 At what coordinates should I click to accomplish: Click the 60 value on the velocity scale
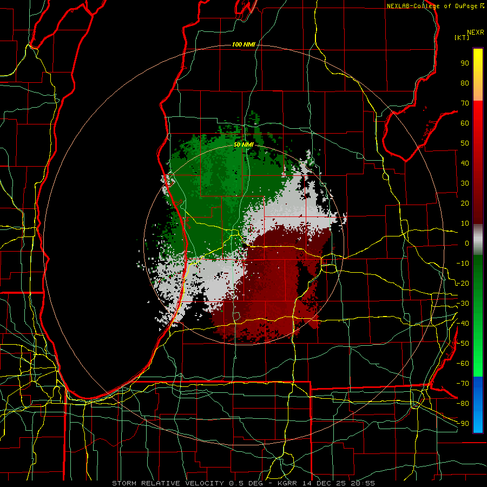[x=465, y=123]
